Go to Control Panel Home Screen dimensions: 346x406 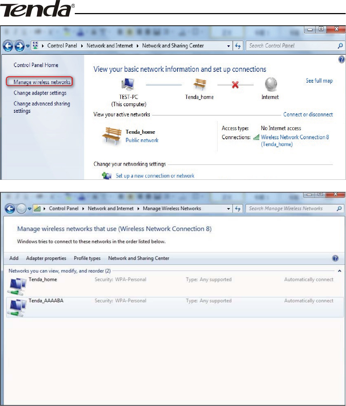(36, 65)
